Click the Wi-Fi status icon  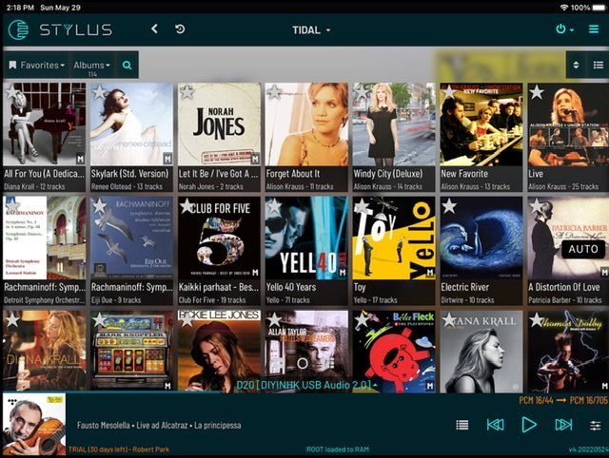(564, 8)
